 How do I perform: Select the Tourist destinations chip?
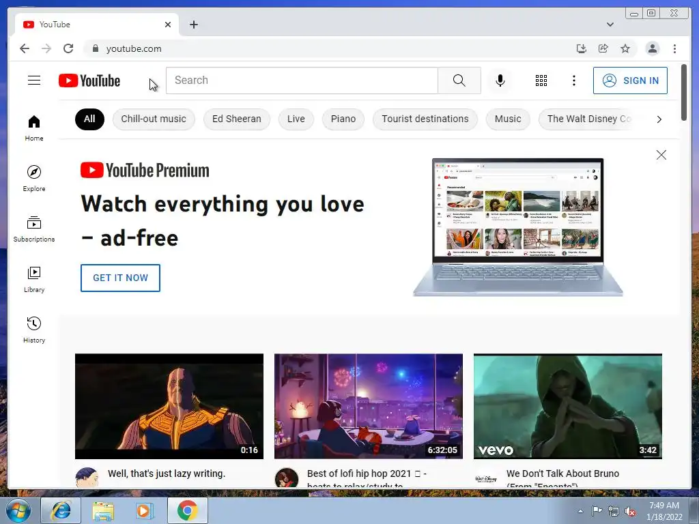(x=425, y=119)
